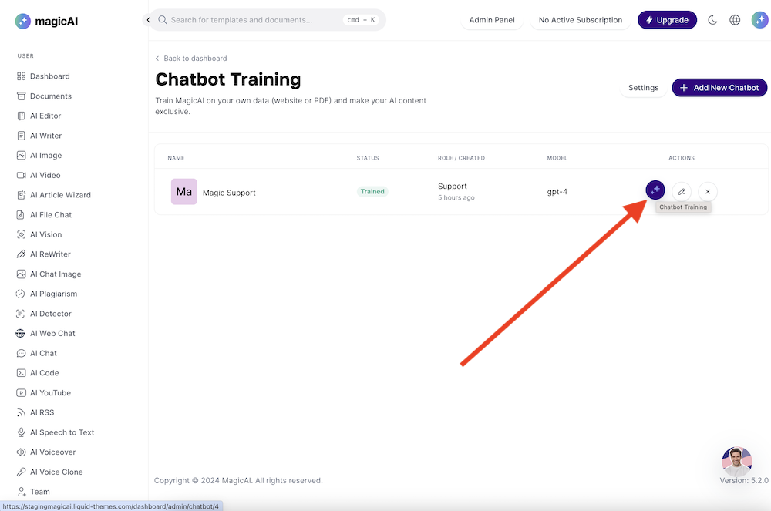Delete the Magic Support chatbot with the X icon
The image size is (771, 511).
click(x=708, y=192)
